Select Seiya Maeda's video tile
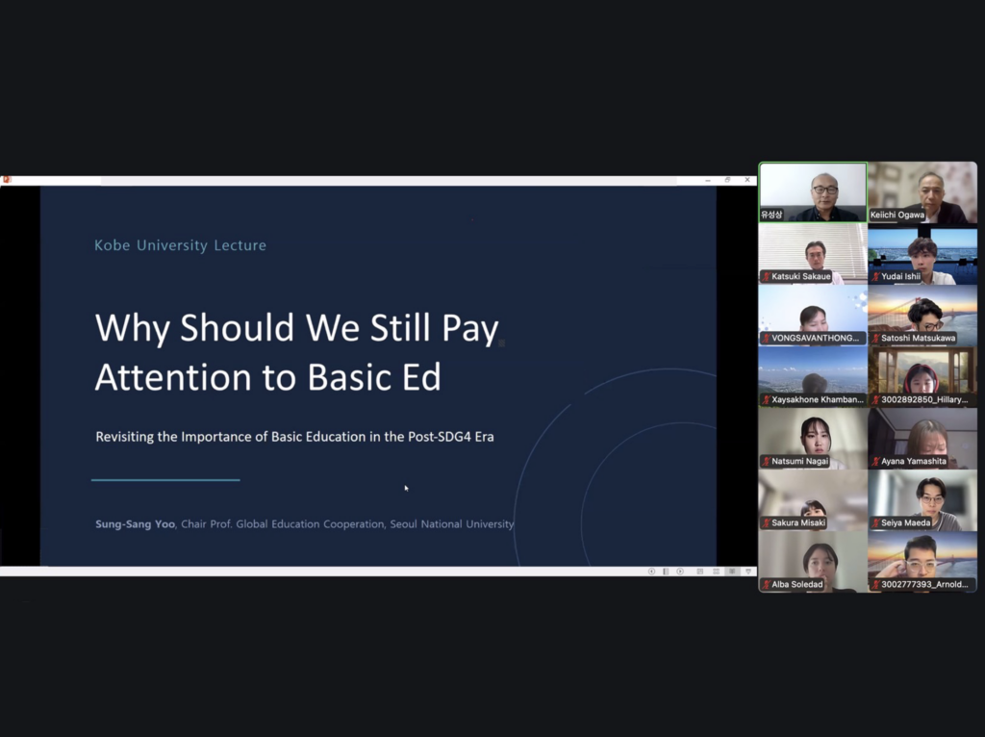985x737 pixels. (922, 500)
